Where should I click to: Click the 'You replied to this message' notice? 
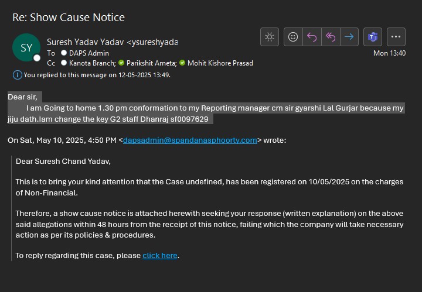(x=97, y=75)
